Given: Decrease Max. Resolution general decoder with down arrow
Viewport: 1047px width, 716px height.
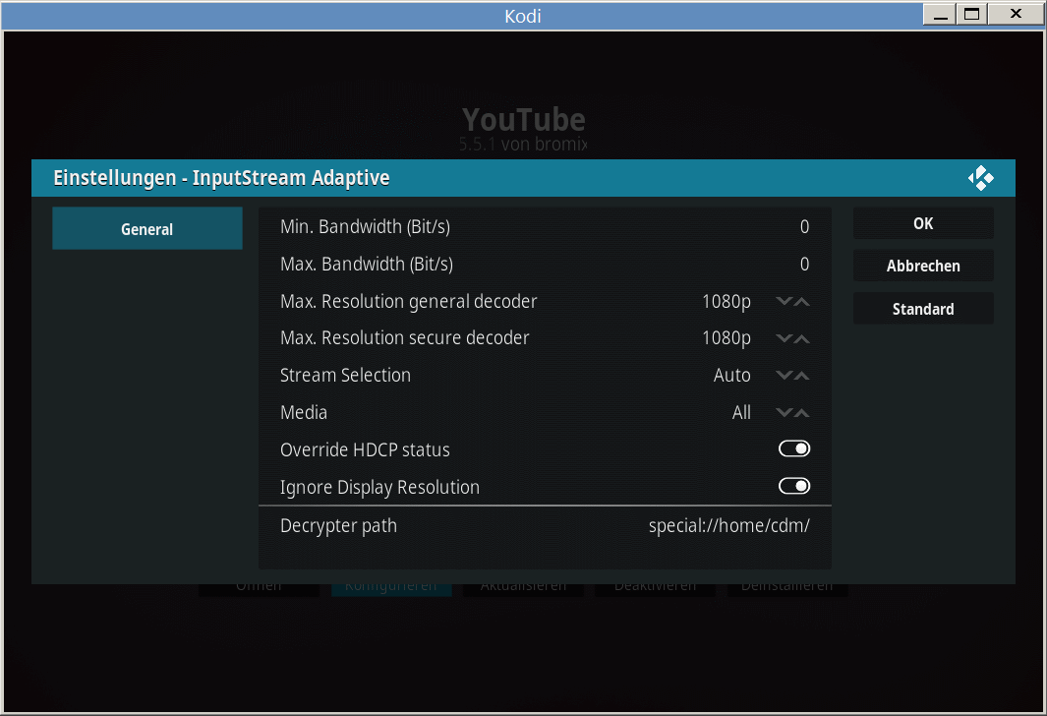Looking at the screenshot, I should pyautogui.click(x=784, y=301).
